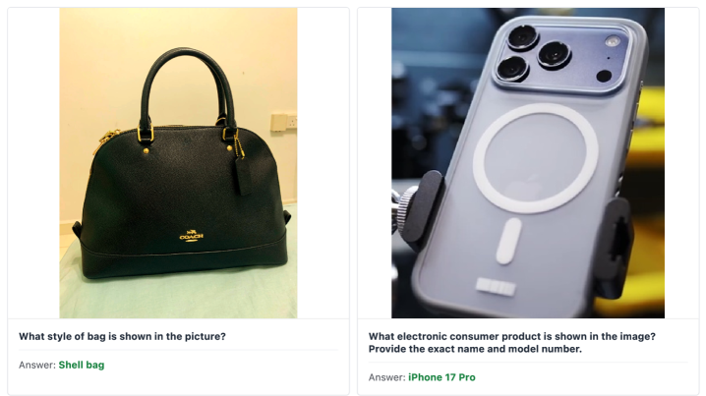Select the 'Shell bag' answer text
The width and height of the screenshot is (706, 396).
pos(82,365)
